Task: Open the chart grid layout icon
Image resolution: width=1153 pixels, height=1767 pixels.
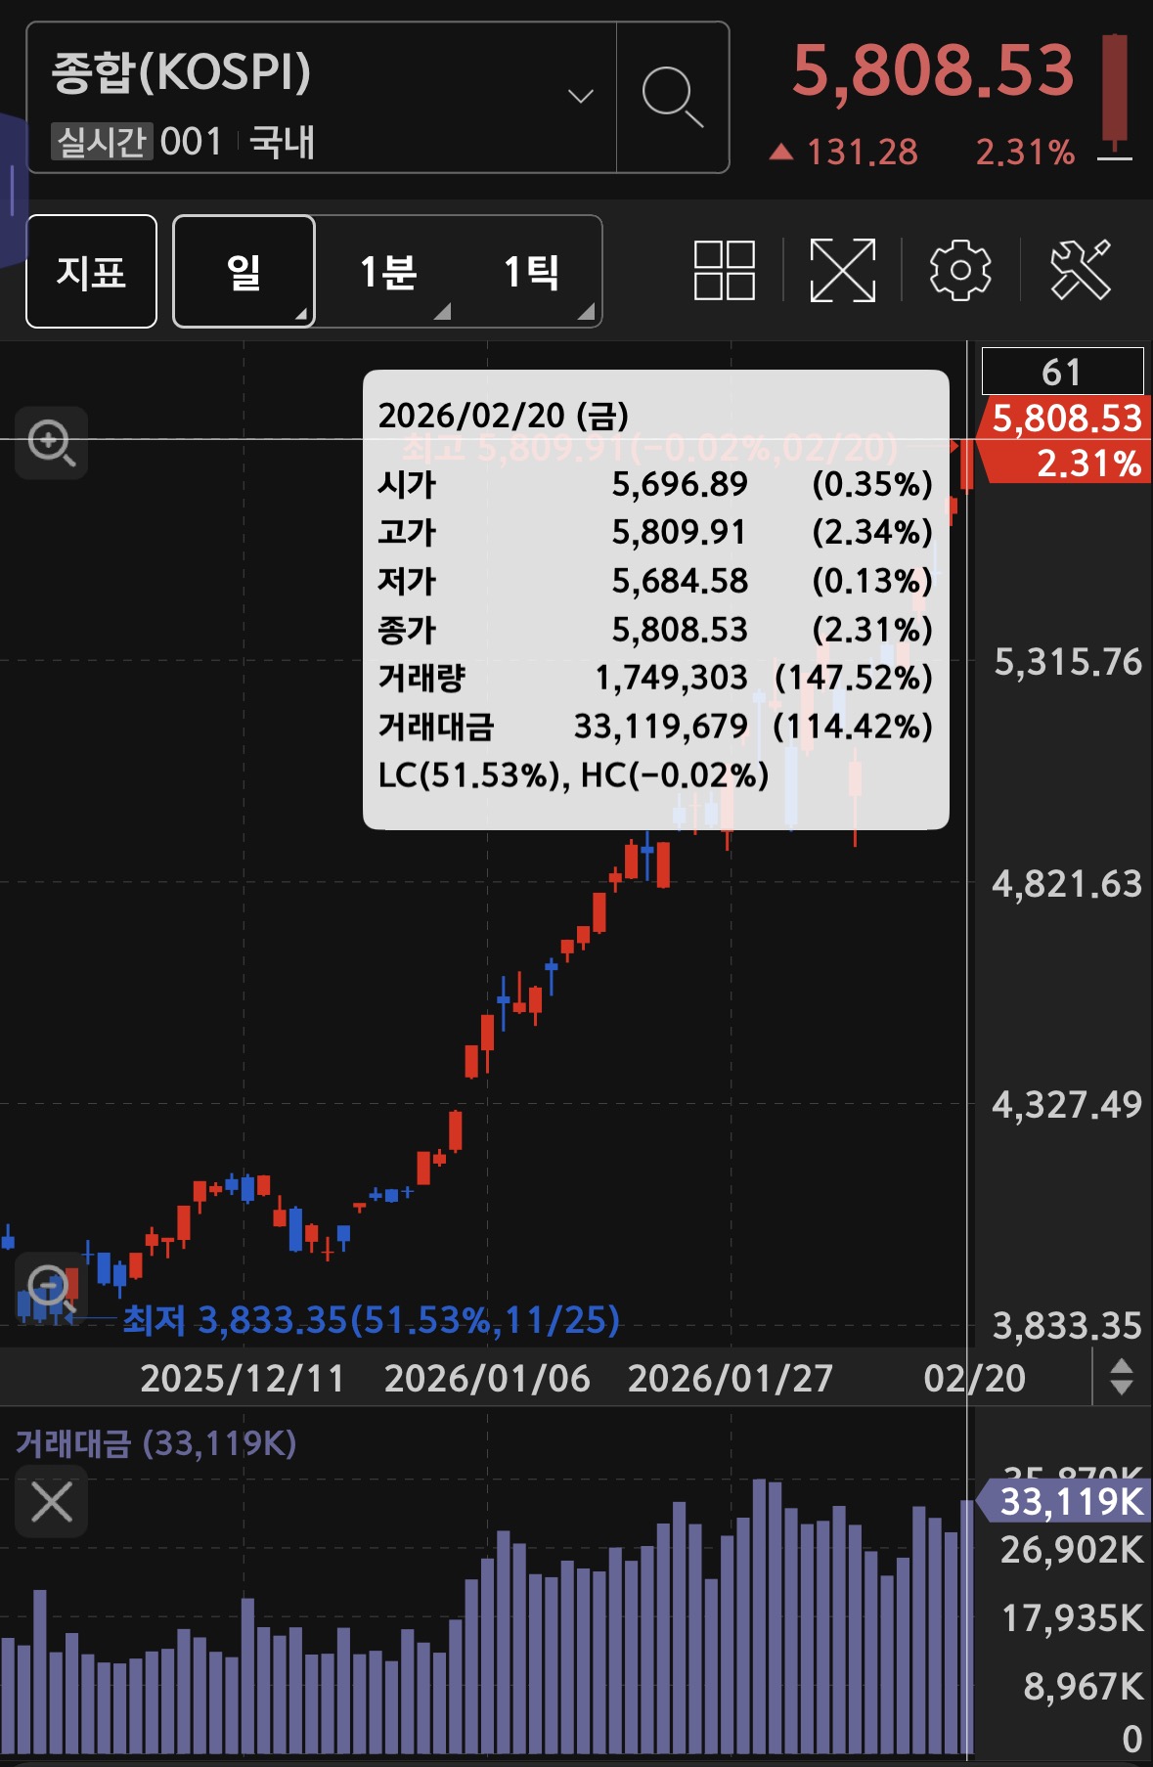Action: click(724, 270)
